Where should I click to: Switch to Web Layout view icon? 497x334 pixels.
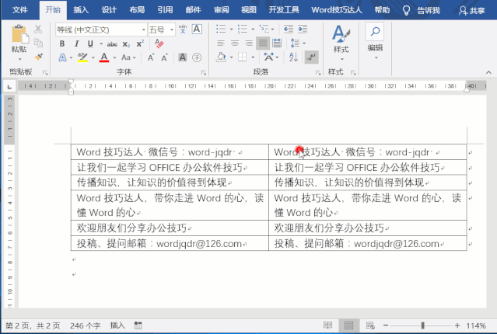(x=370, y=325)
